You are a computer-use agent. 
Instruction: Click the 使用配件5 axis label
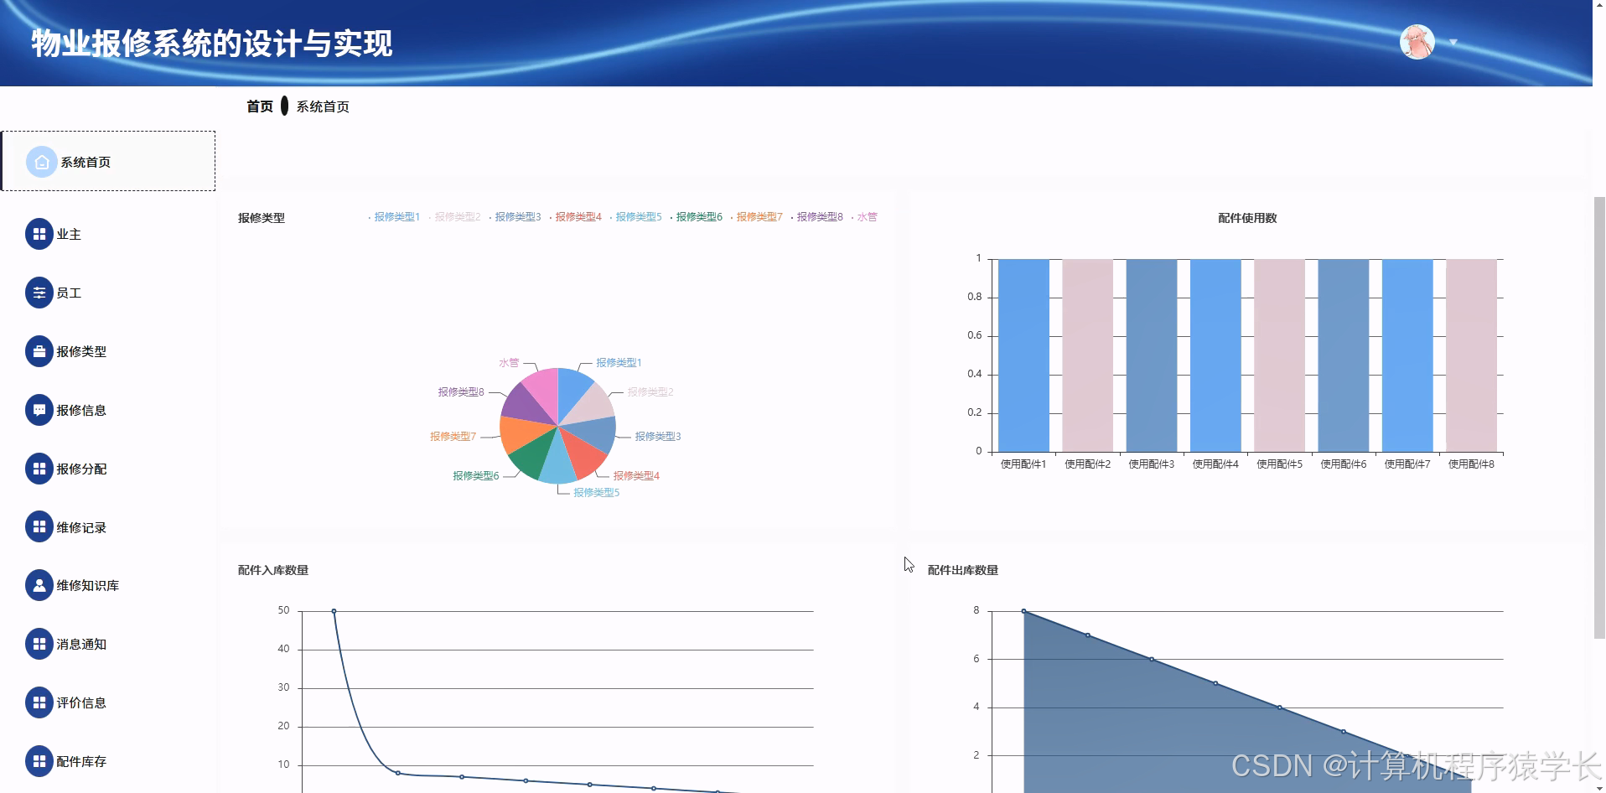click(1279, 464)
